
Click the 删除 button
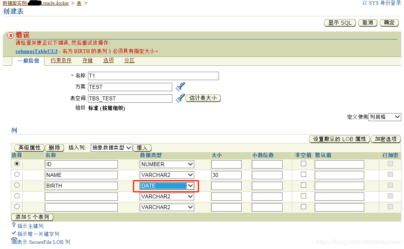[x=55, y=148]
